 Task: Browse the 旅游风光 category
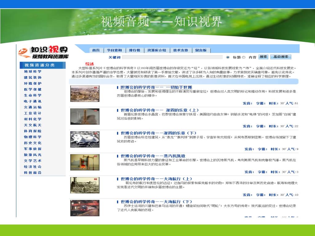tap(33, 155)
